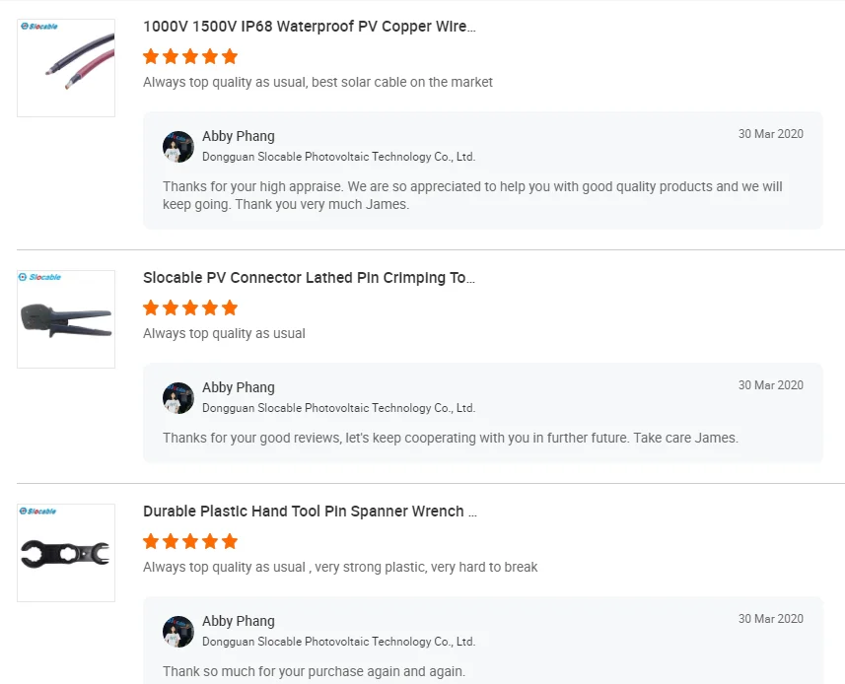Select the fifth star on the crimping tool review
Viewport: 845px width, 684px height.
coord(229,308)
